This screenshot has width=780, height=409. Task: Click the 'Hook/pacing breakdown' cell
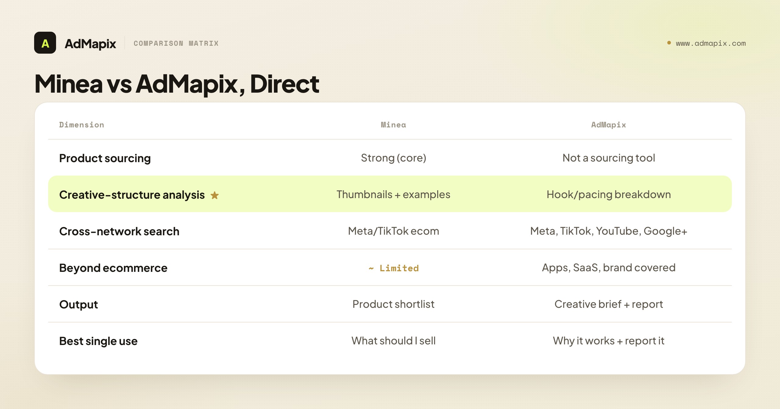coord(608,194)
